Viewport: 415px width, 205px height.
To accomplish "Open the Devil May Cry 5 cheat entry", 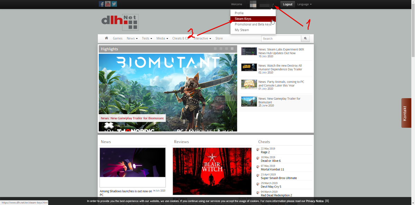I will pyautogui.click(x=271, y=187).
